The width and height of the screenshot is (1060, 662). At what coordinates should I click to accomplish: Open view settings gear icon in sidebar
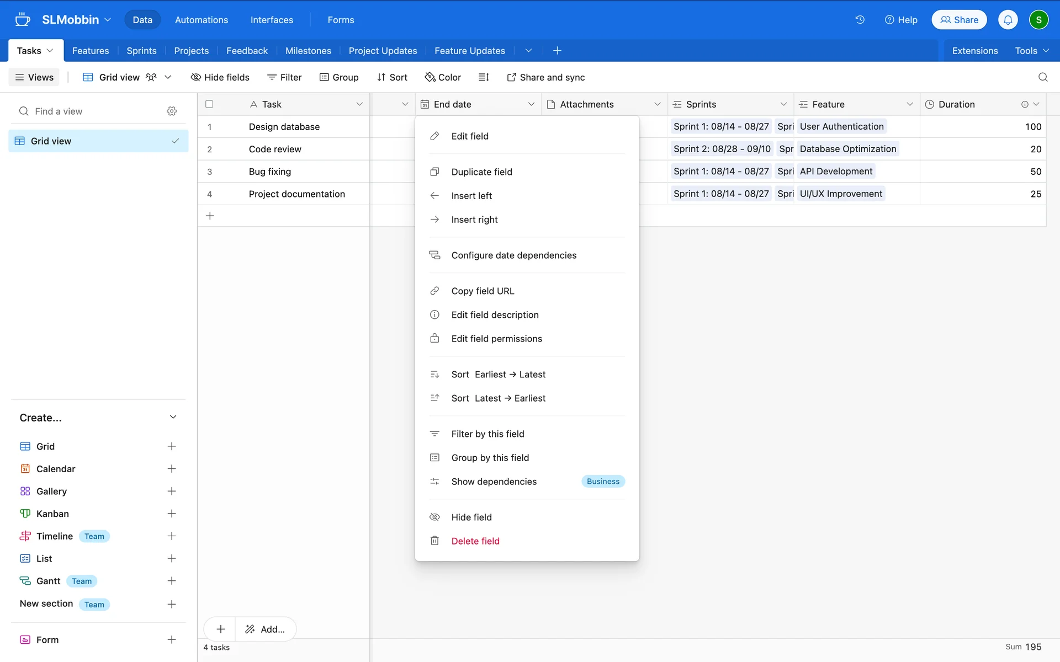coord(172,111)
